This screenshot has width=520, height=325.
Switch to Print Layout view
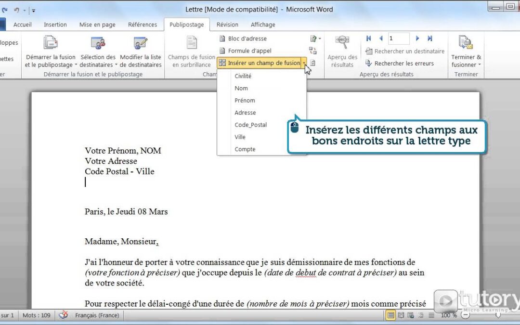390,315
